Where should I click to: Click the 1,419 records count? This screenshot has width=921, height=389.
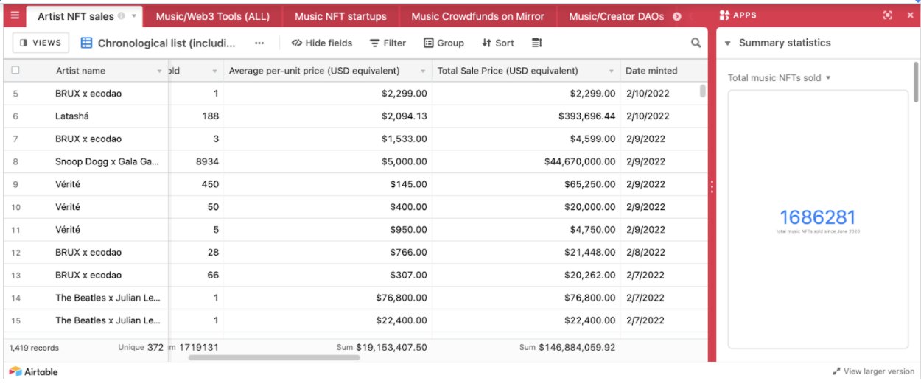point(34,348)
